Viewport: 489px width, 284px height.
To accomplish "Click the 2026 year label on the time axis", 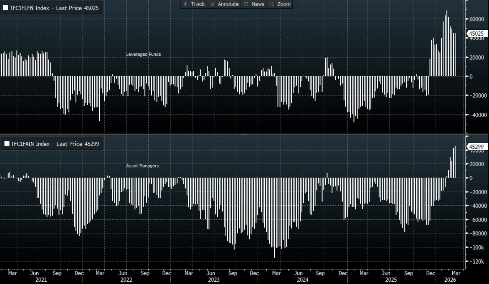I will tap(450, 280).
